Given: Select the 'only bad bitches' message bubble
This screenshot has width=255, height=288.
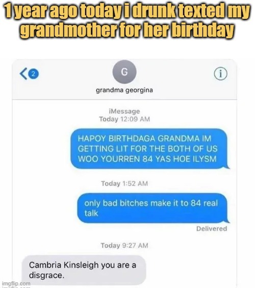Looking at the screenshot, I should [x=153, y=208].
